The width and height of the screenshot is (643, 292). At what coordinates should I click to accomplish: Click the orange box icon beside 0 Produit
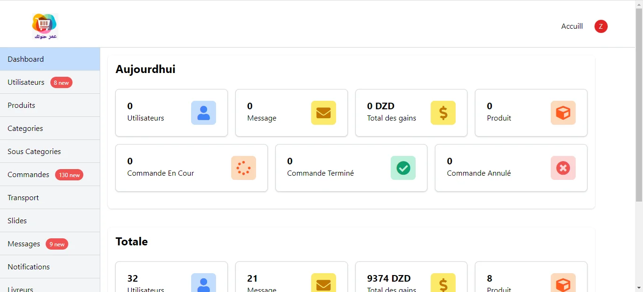tap(563, 113)
